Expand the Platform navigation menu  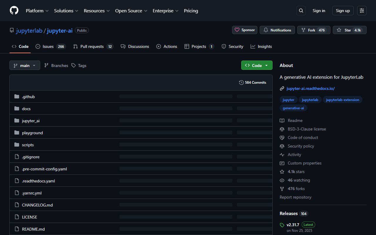[37, 11]
